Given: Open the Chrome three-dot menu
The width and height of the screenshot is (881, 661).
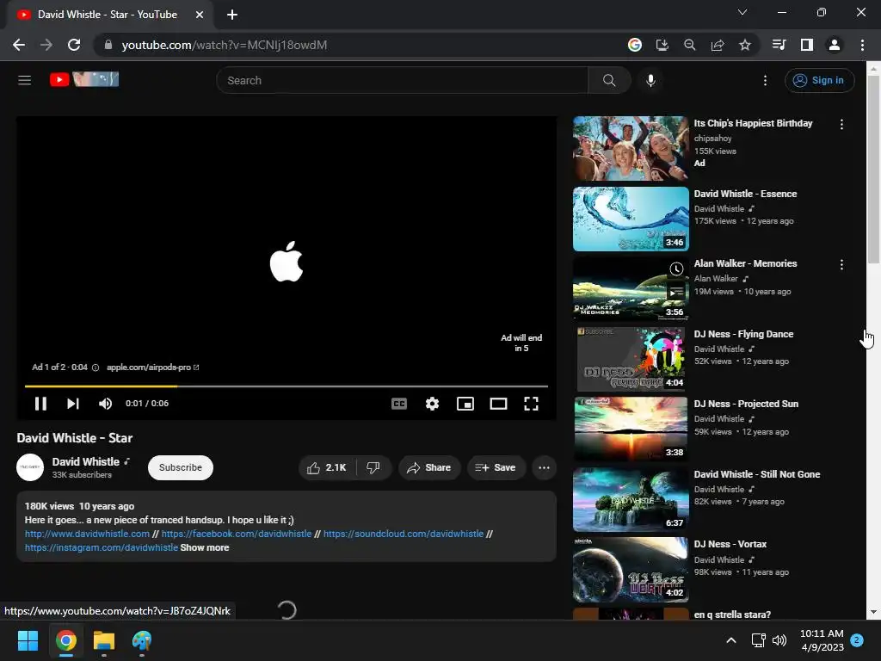Looking at the screenshot, I should [862, 45].
